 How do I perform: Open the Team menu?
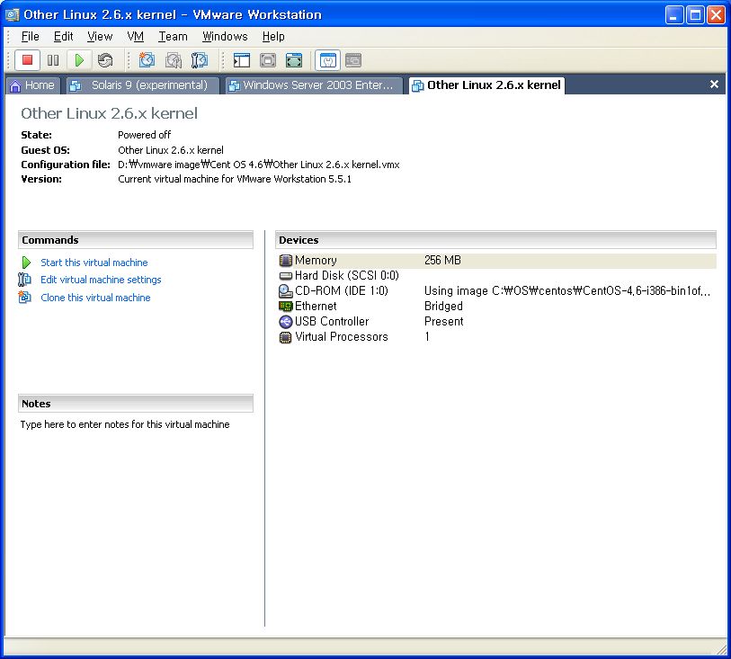click(173, 36)
